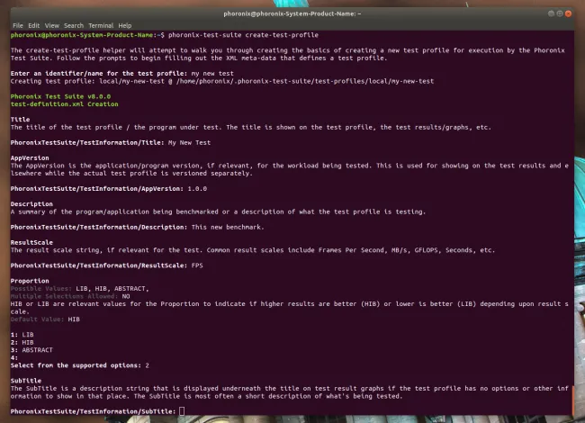This screenshot has width=585, height=423.
Task: Click the 'phoronix-test-suite create-test-profile' command
Action: point(243,35)
